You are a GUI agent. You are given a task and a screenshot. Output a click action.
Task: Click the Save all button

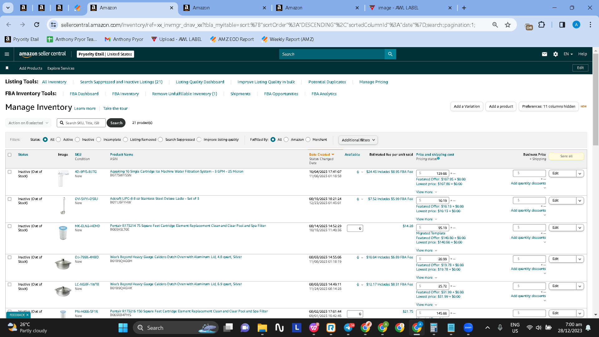(x=566, y=156)
